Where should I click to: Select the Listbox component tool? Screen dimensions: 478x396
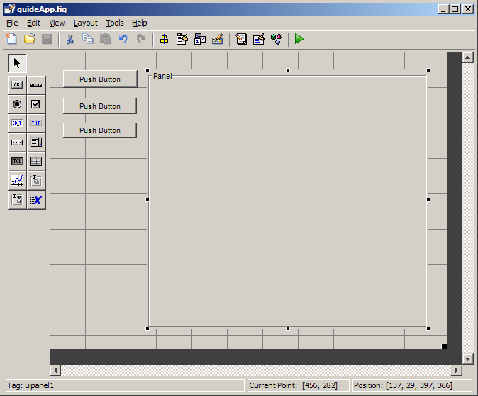[x=36, y=142]
